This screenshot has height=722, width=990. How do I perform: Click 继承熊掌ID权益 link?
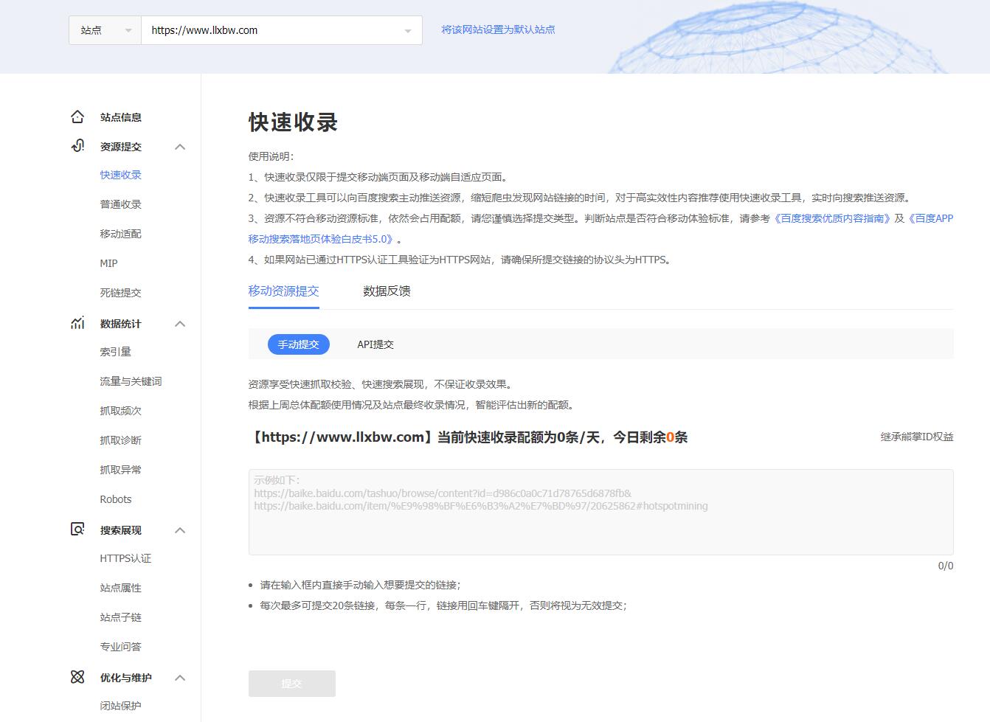pyautogui.click(x=917, y=437)
